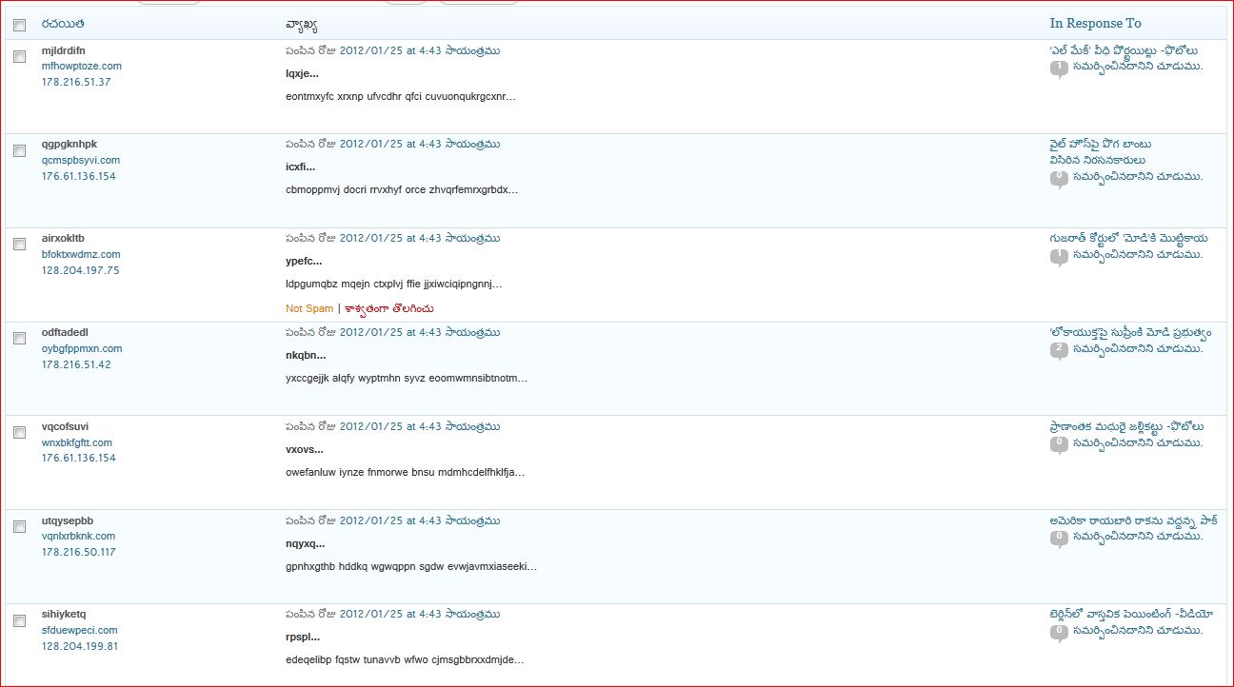1234x687 pixels.
Task: Click comment count bubble in vqcofsuvi row
Action: click(1058, 444)
